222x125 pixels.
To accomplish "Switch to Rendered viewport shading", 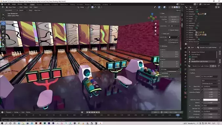I will [179, 7].
